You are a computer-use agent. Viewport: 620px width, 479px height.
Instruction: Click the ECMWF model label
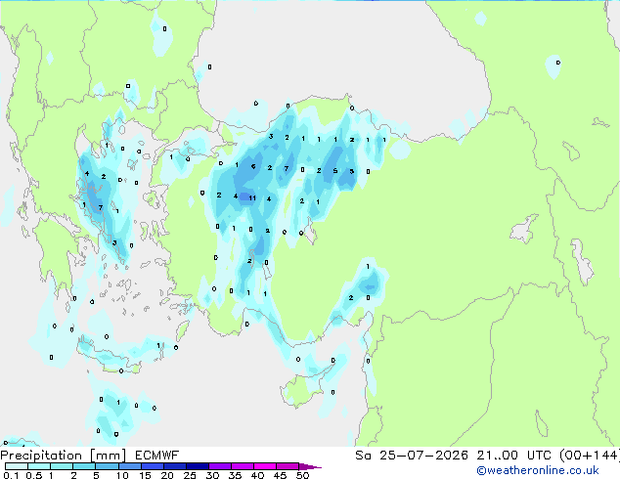click(x=157, y=456)
